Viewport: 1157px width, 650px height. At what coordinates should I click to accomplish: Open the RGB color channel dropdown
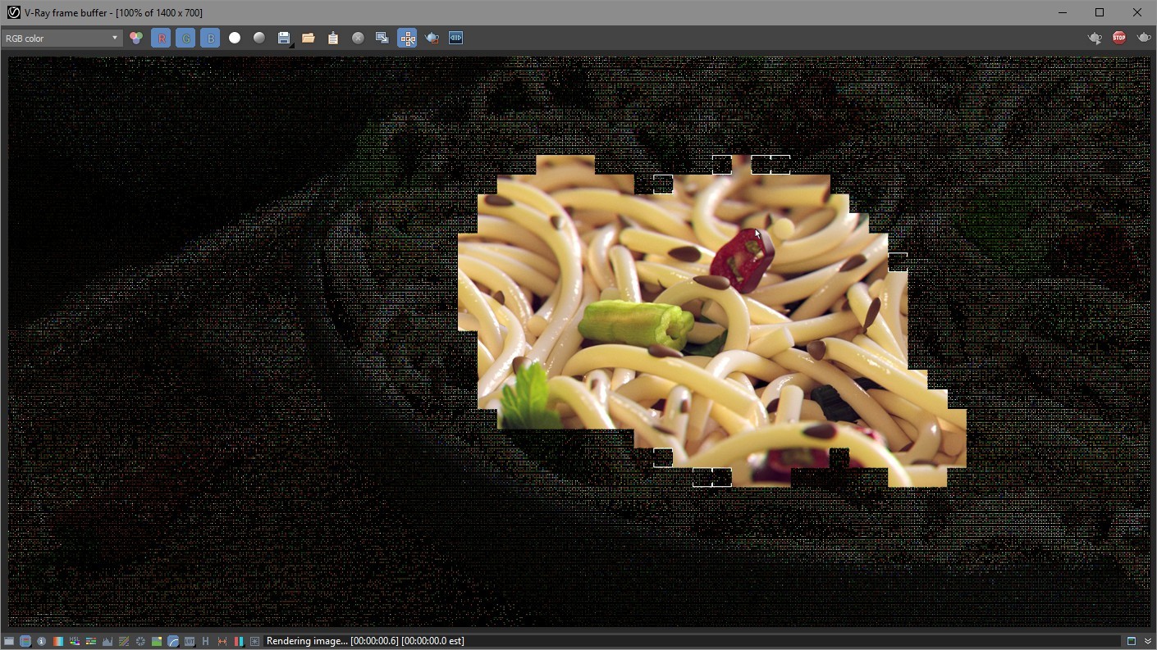tap(62, 39)
